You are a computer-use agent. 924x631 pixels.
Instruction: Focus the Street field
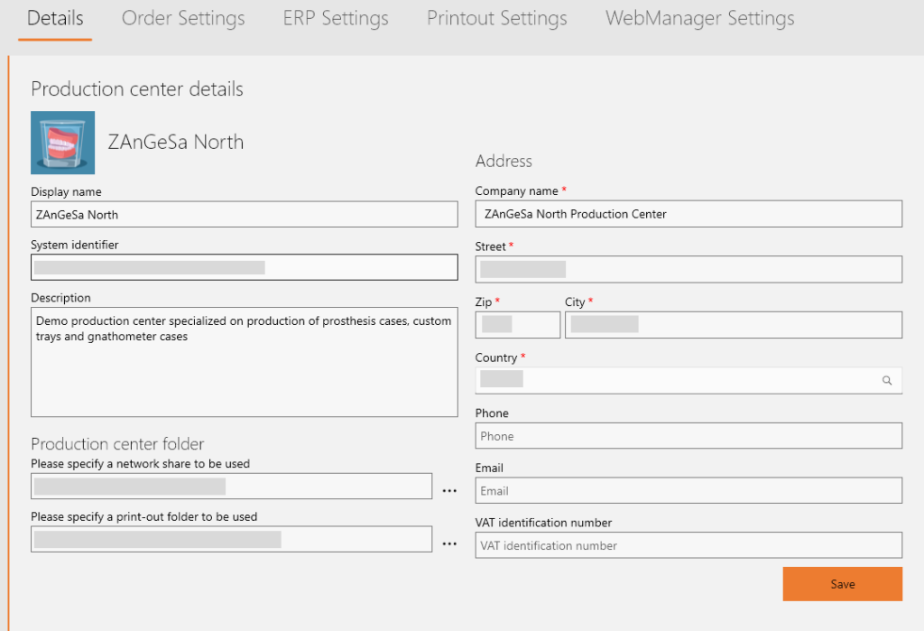pyautogui.click(x=688, y=270)
